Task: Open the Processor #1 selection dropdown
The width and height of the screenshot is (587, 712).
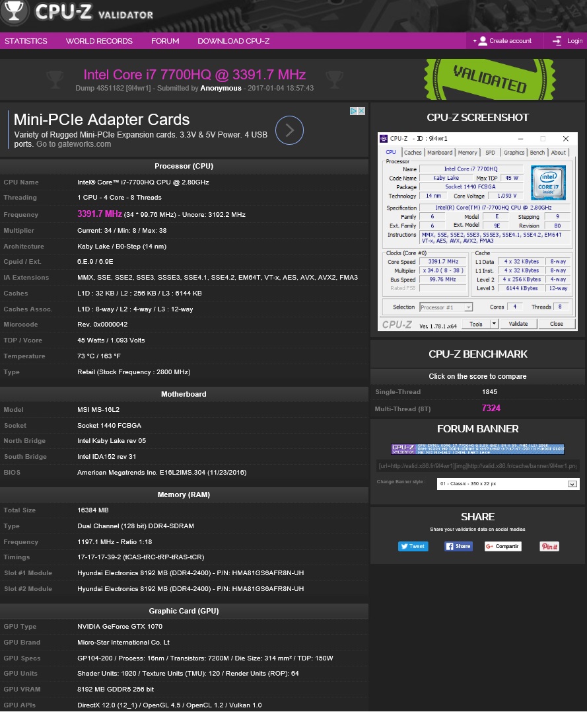Action: [446, 307]
